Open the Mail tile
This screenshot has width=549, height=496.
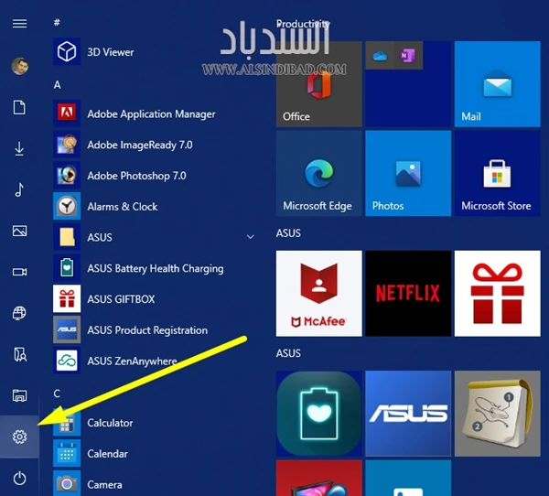(x=496, y=84)
